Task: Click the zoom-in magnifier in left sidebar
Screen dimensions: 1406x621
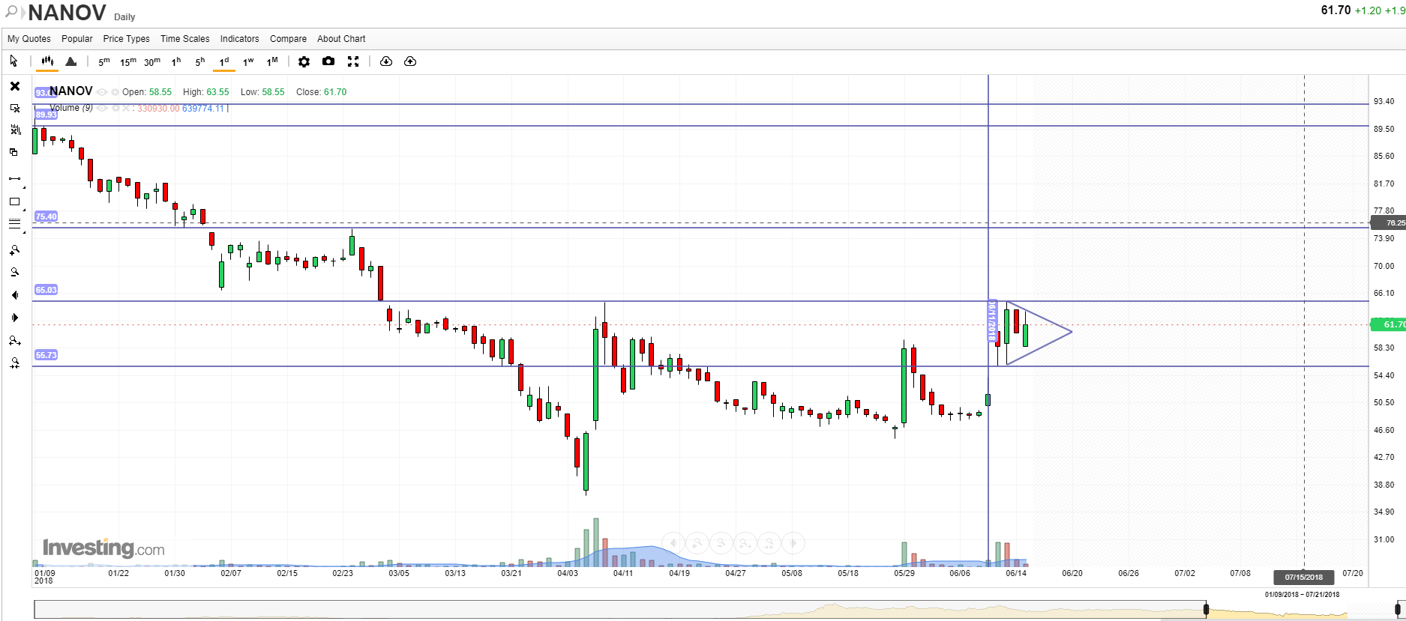Action: (x=14, y=250)
